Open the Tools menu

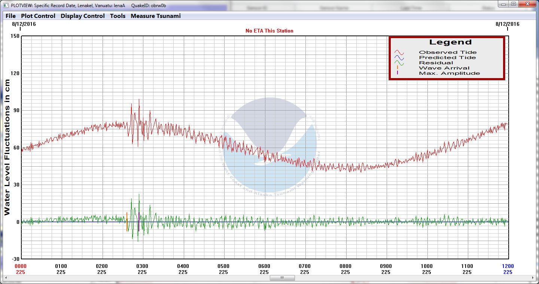click(x=118, y=16)
